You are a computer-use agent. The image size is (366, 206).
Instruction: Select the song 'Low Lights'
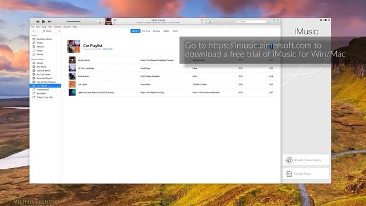click(82, 85)
